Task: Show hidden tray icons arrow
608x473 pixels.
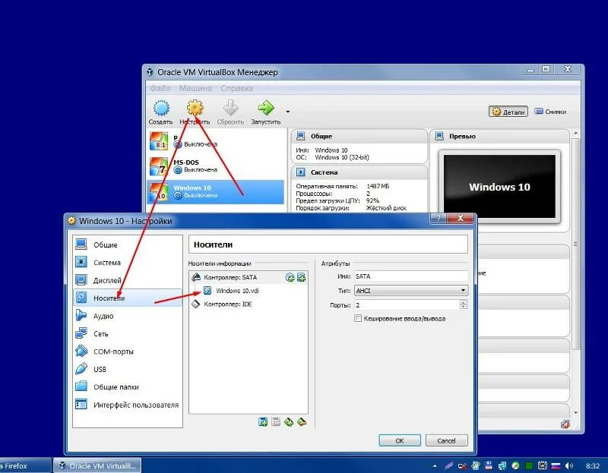Action: click(x=435, y=466)
